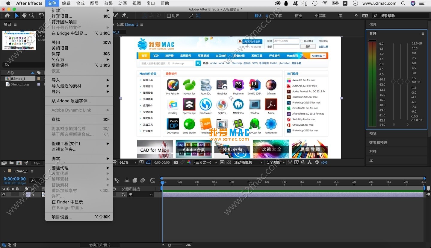Open the 编辑 menu in menu bar

click(x=66, y=3)
